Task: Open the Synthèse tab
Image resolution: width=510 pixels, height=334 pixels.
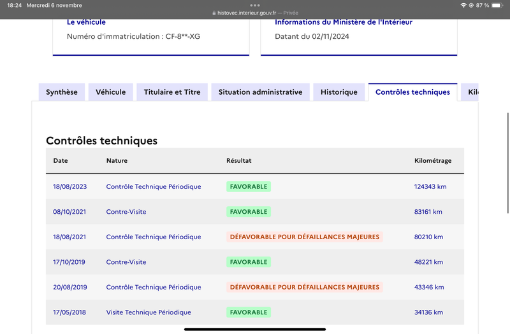Action: pos(62,92)
